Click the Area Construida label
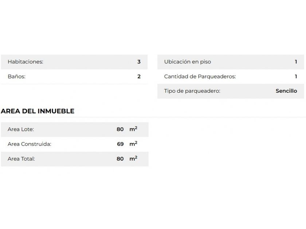 29,144
